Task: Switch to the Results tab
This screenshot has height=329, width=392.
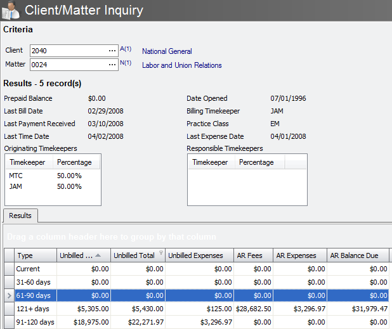Action: [20, 216]
